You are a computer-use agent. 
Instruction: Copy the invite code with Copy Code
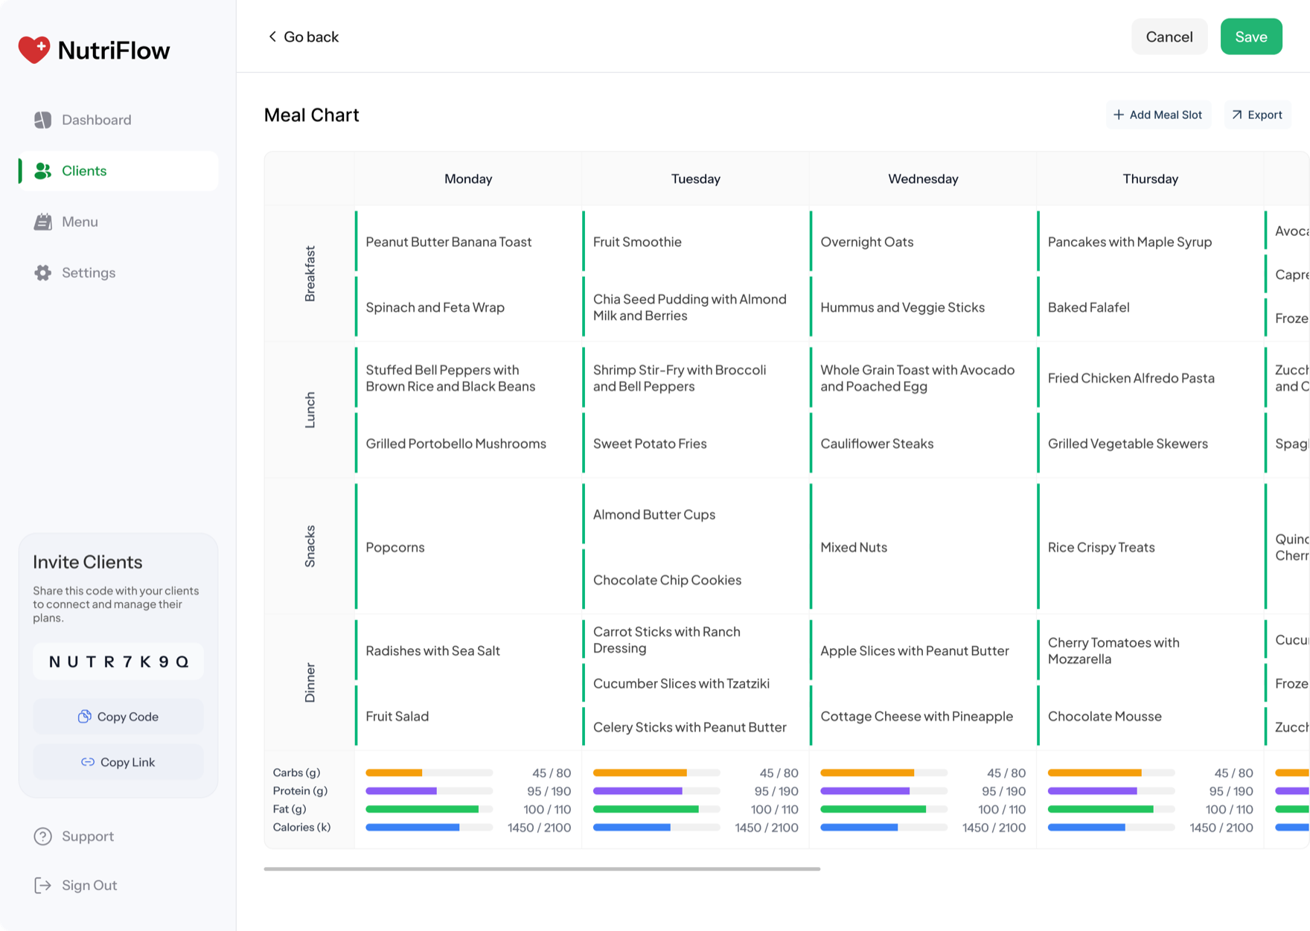pyautogui.click(x=118, y=717)
